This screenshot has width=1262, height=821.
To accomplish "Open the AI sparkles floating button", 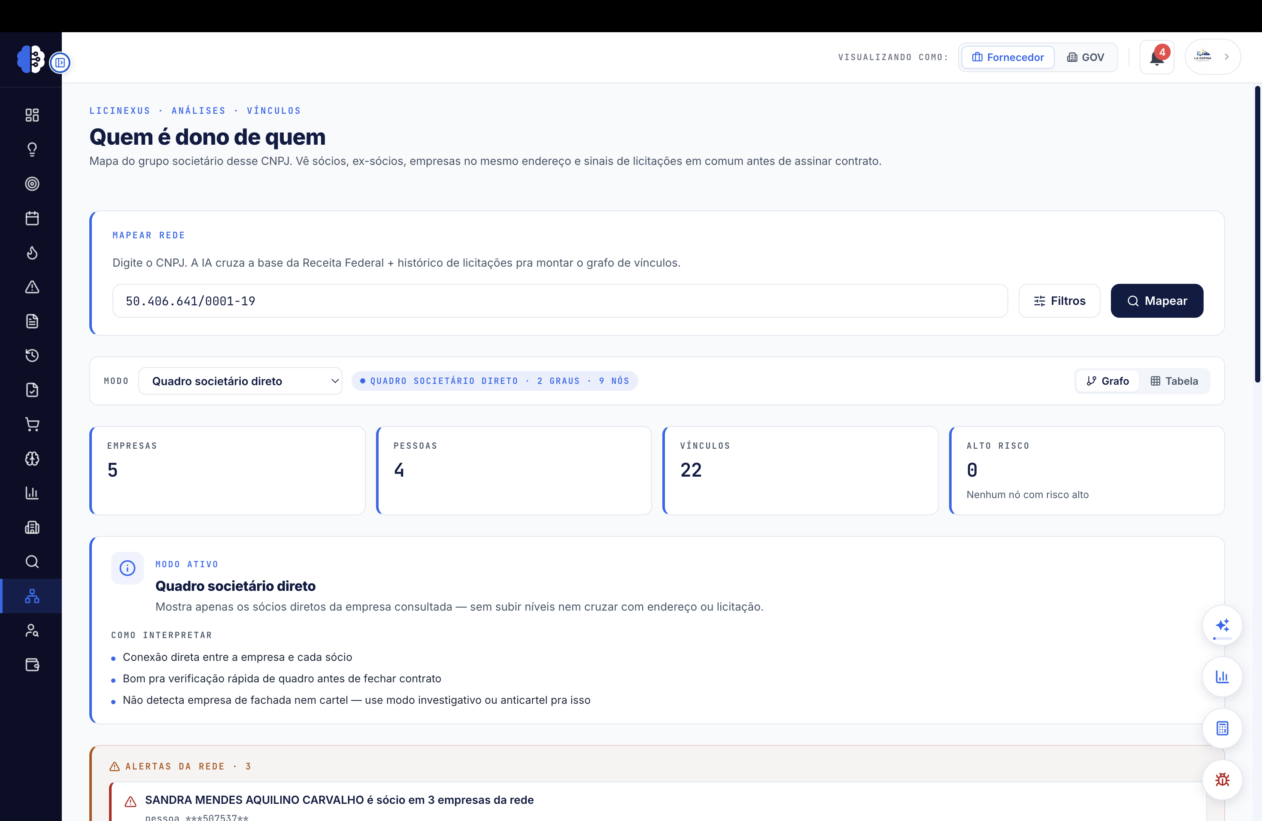I will 1222,625.
